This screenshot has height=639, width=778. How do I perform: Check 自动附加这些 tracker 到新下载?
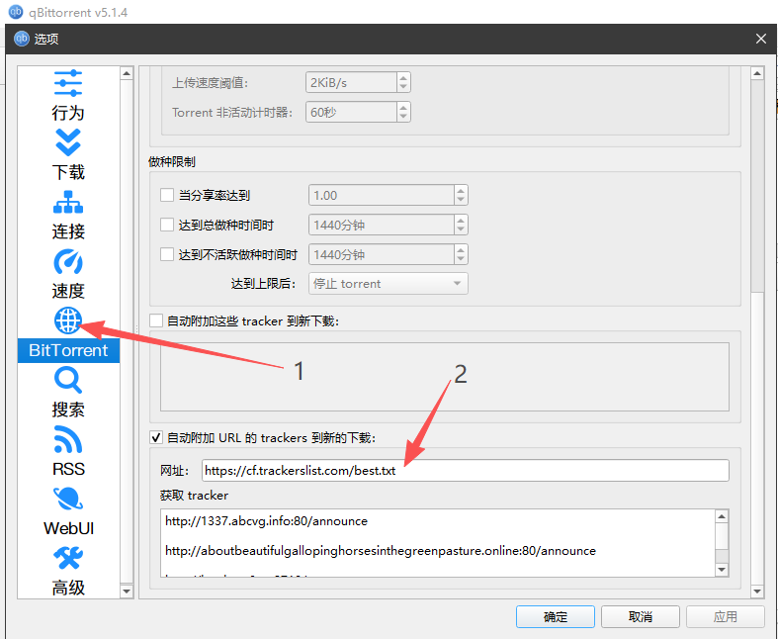coord(156,320)
